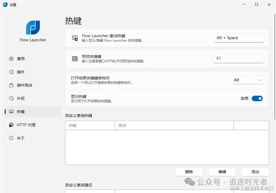Open the HTTP 代理 page

[33, 125]
